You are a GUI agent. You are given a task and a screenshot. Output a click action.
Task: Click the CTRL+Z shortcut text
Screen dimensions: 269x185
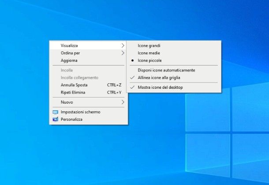pos(114,85)
